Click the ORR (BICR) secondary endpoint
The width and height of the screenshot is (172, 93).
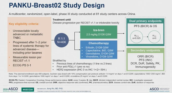point(145,56)
